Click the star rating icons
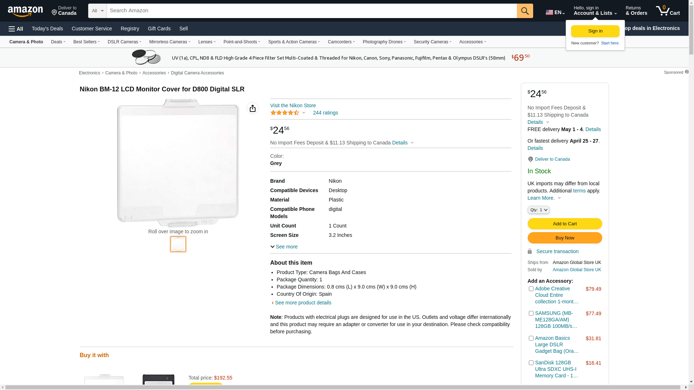The height and width of the screenshot is (390, 694). pyautogui.click(x=285, y=113)
